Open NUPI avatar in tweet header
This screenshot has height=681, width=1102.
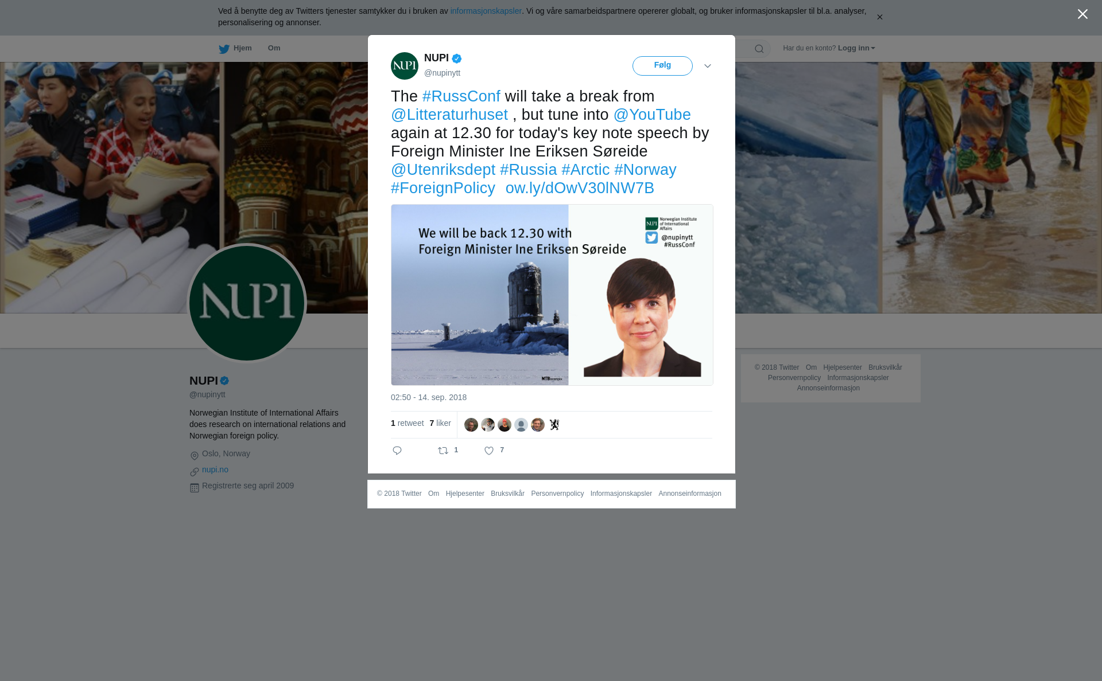tap(405, 66)
